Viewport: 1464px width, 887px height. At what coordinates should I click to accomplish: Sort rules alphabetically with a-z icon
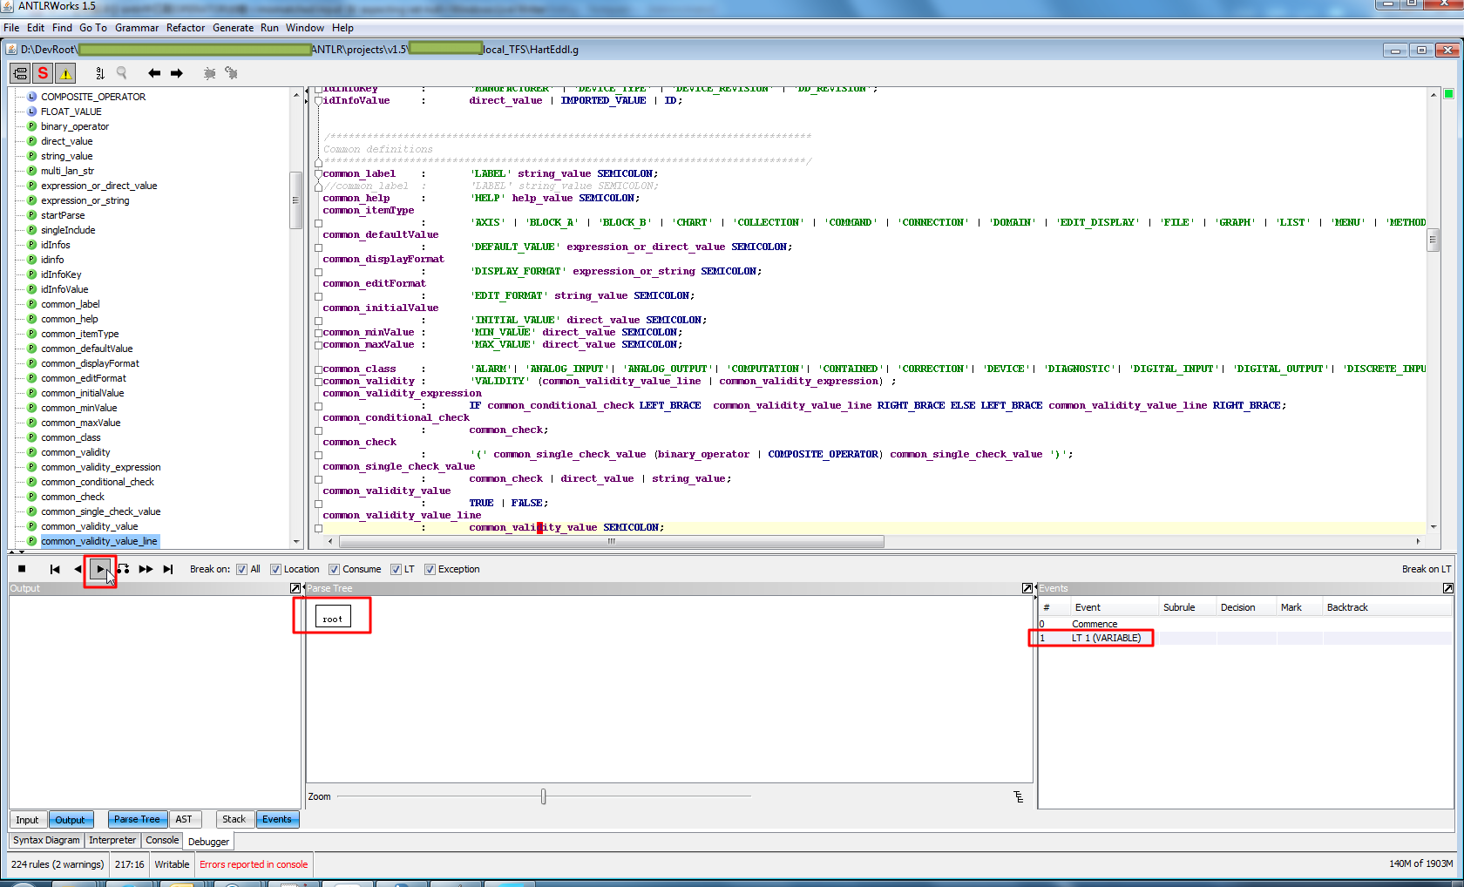pyautogui.click(x=99, y=73)
